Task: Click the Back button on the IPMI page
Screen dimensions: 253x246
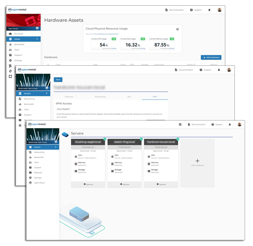Action: 58,80
